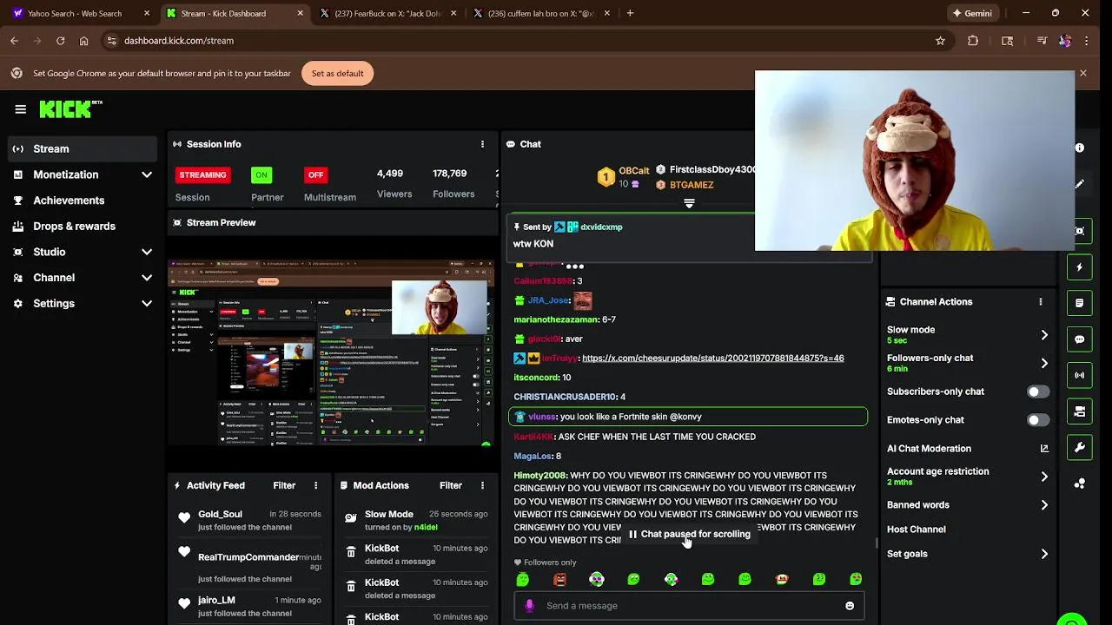Click the info icon in right sidebar
The width and height of the screenshot is (1112, 625).
1080,148
